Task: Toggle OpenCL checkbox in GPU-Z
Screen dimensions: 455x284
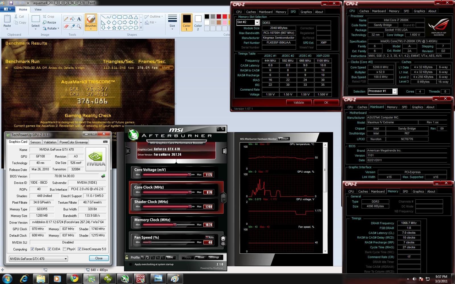Action: pyautogui.click(x=32, y=249)
